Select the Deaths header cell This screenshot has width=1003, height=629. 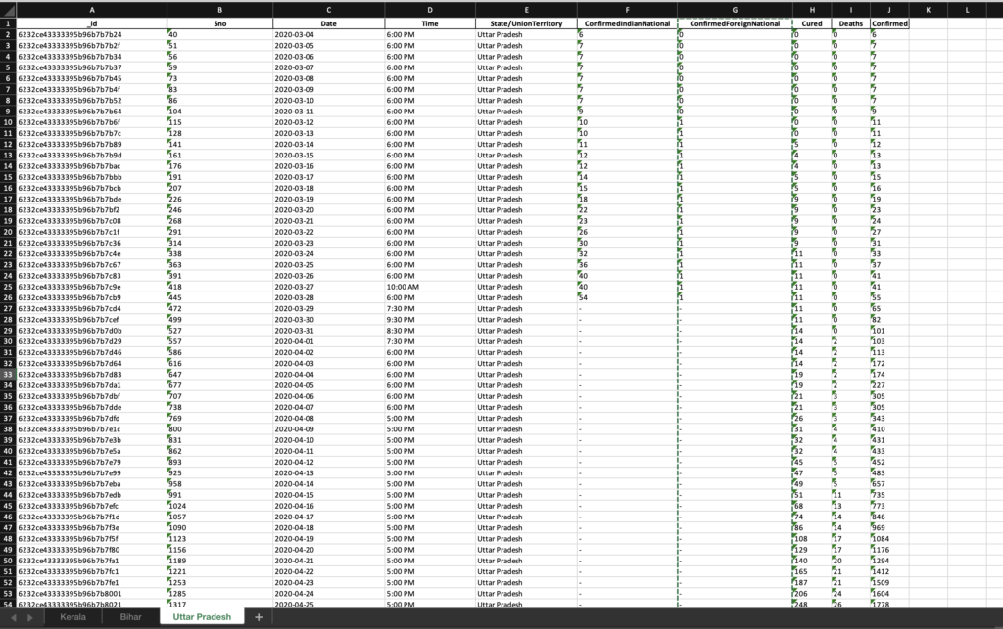(x=850, y=22)
